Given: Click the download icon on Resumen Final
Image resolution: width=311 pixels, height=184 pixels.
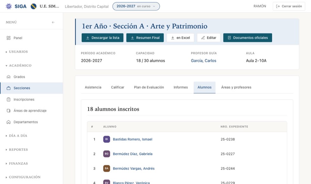Looking at the screenshot, I should coord(132,38).
